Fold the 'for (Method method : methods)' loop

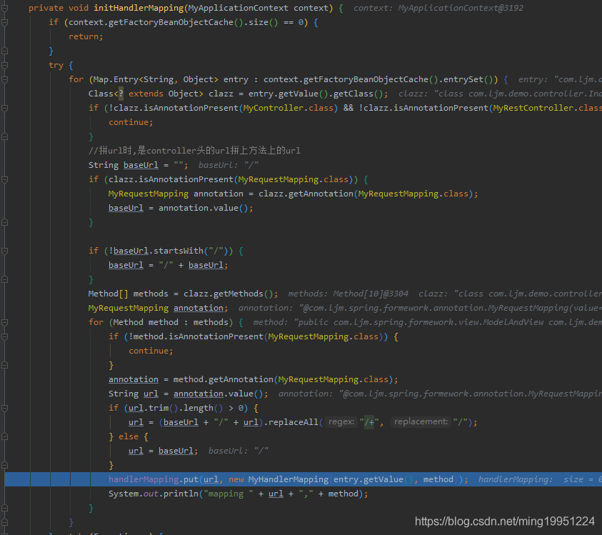tap(5, 323)
